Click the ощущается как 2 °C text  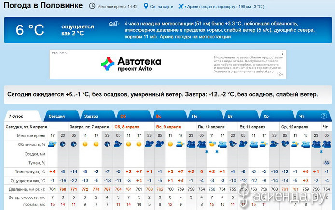[x=78, y=30]
